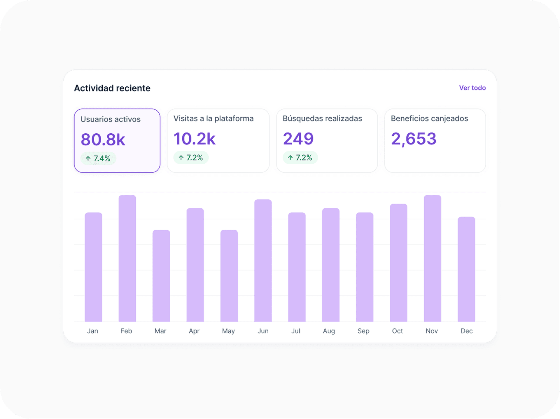Click the green growth arrow on Usuarios activos
The width and height of the screenshot is (560, 419).
point(88,158)
